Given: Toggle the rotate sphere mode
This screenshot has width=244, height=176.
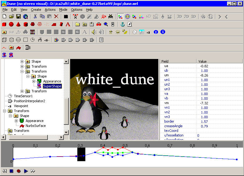Looking at the screenshot, I should coord(128,17).
